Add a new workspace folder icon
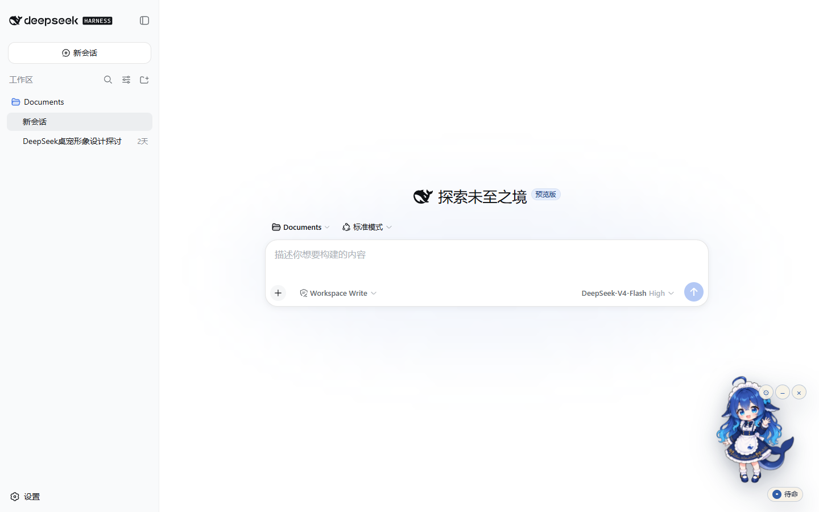This screenshot has width=819, height=512. pyautogui.click(x=144, y=80)
